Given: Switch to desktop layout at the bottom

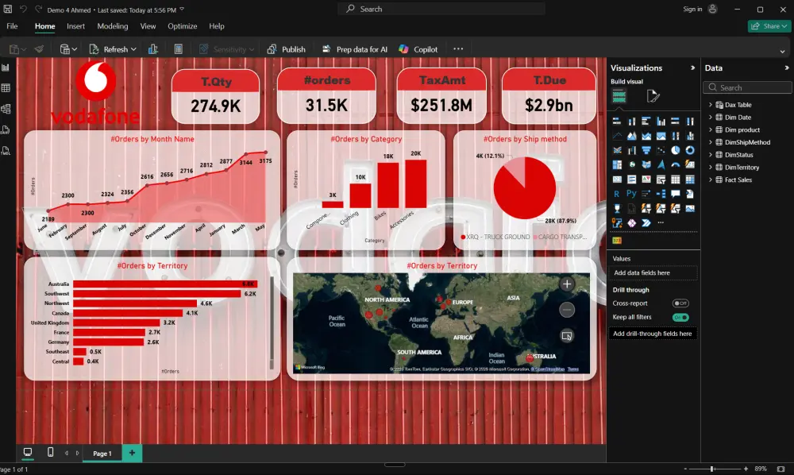Looking at the screenshot, I should pyautogui.click(x=28, y=452).
